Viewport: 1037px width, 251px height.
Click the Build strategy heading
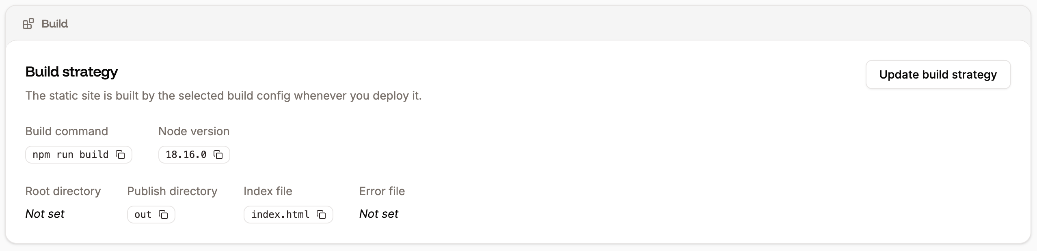click(x=71, y=72)
